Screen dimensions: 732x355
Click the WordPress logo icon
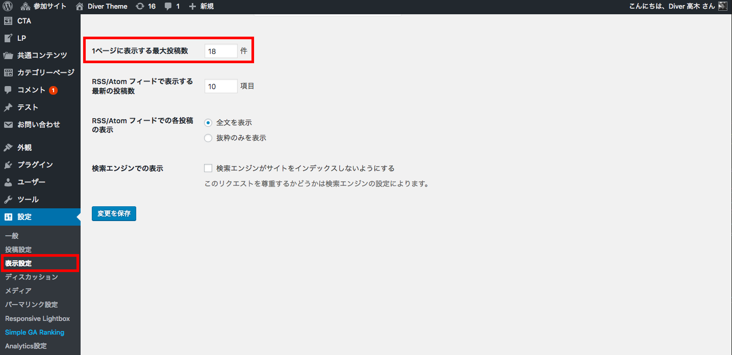coord(8,7)
